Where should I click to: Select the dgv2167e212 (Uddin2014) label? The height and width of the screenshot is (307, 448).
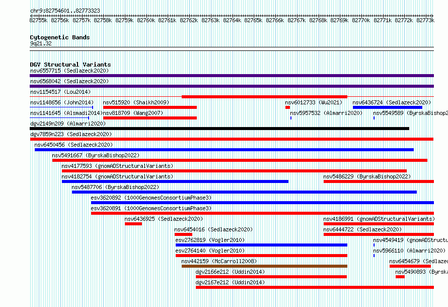tap(230, 282)
